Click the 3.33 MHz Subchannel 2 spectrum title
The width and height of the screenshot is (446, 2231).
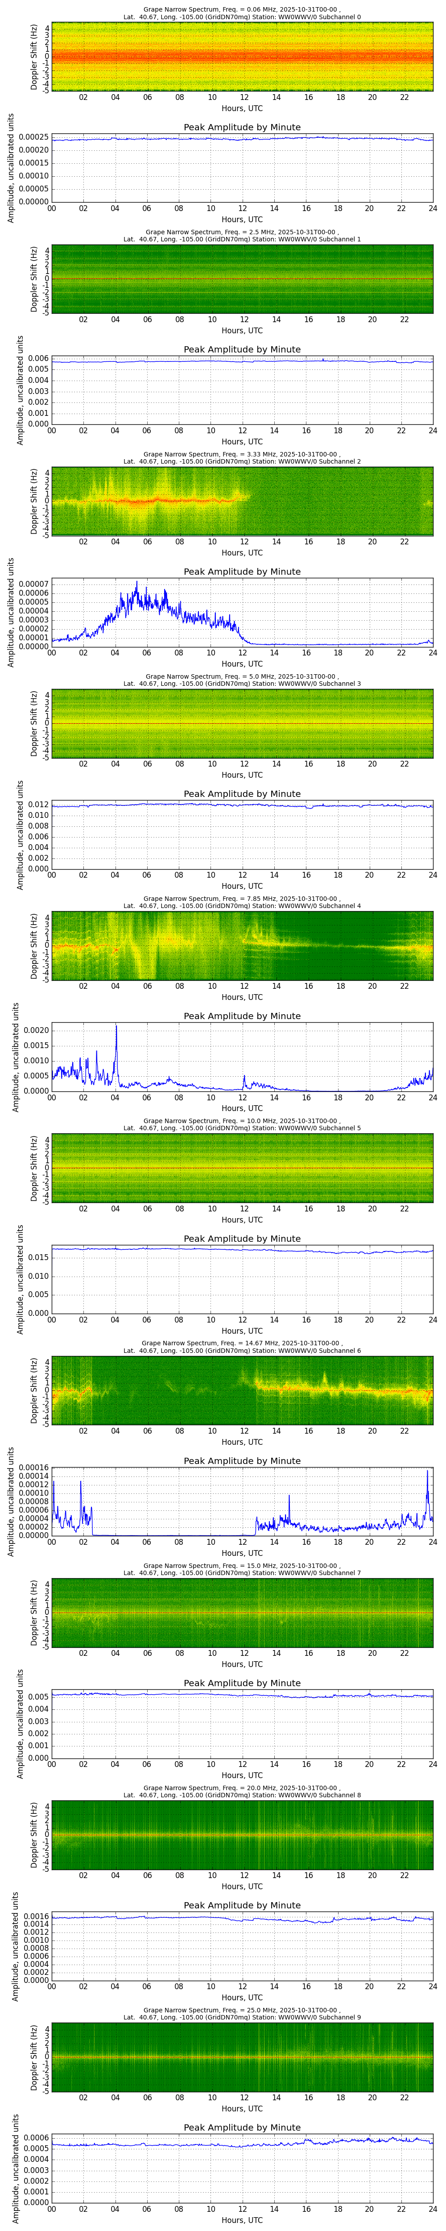click(242, 458)
